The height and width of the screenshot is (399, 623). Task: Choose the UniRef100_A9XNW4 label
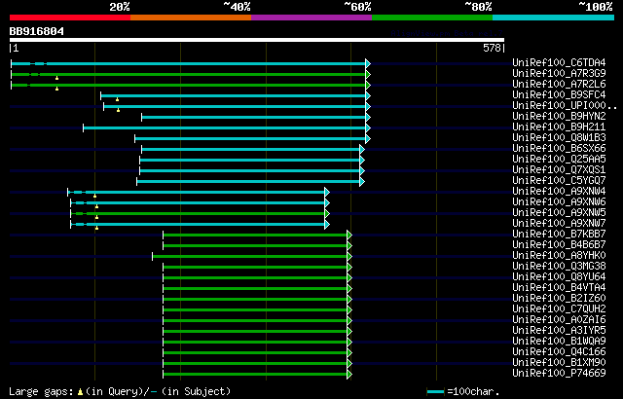pyautogui.click(x=559, y=191)
